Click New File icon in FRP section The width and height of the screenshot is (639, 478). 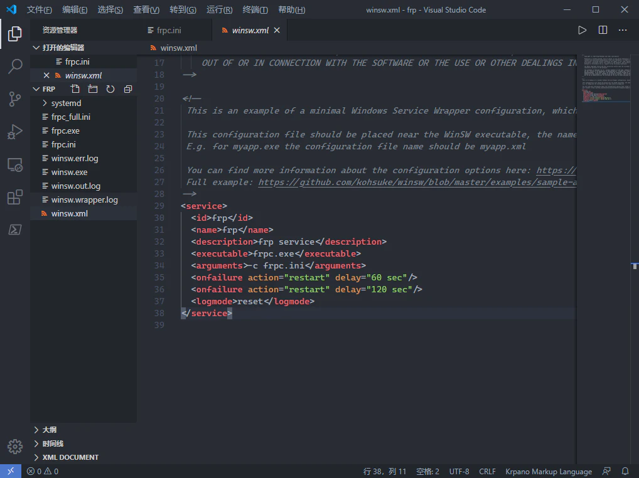pos(75,89)
